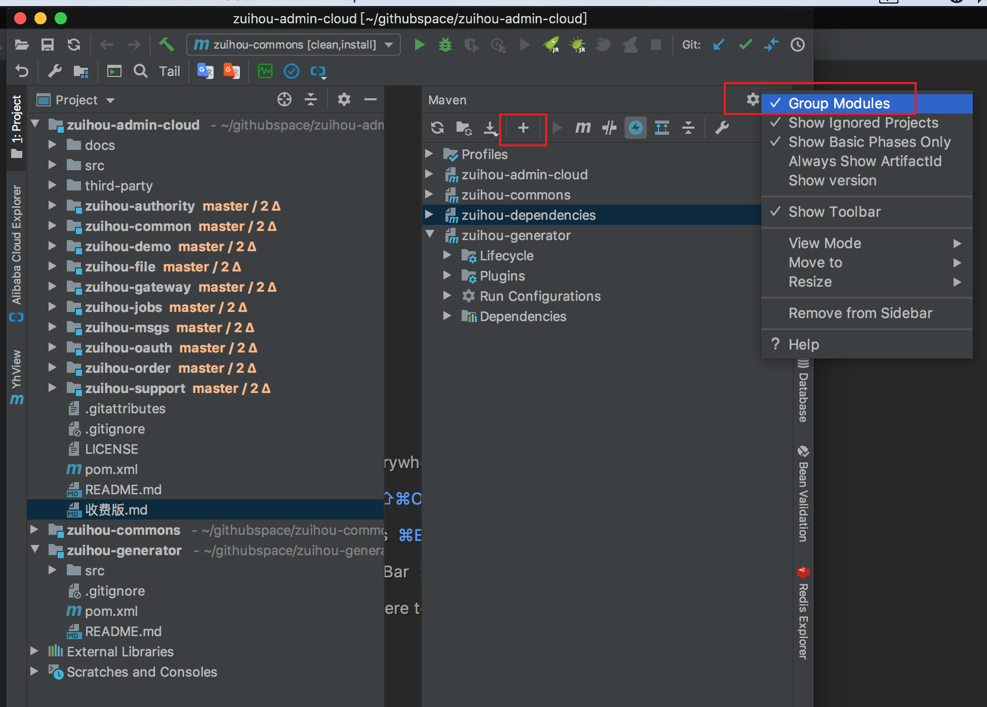This screenshot has height=707, width=987.
Task: Click Execute Maven Goal m icon
Action: coord(583,128)
